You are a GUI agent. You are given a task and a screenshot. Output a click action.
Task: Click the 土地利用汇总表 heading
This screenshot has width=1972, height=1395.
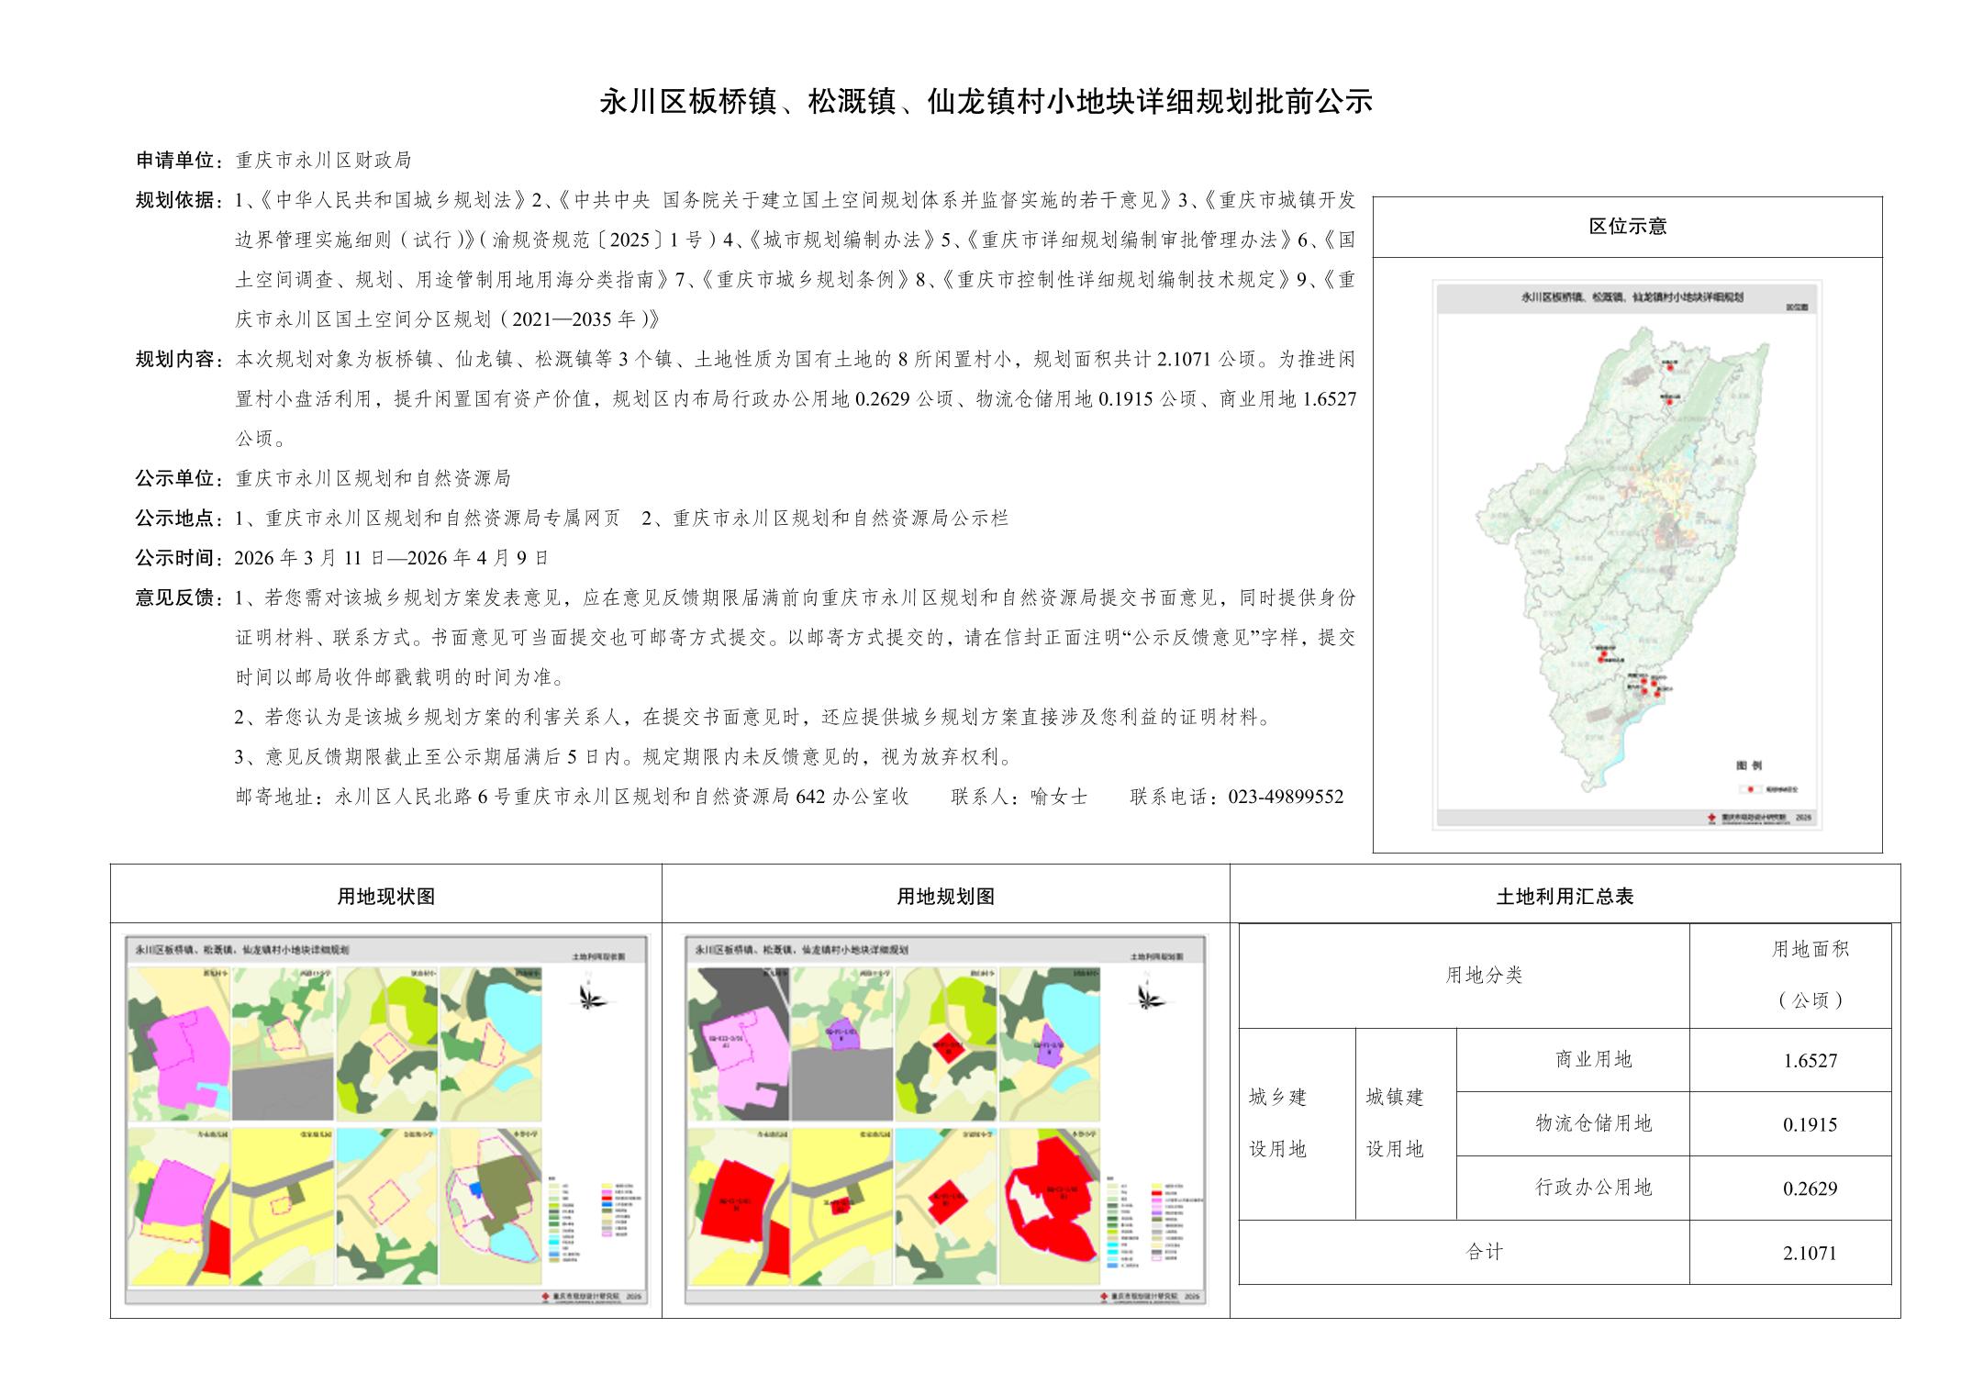tap(1565, 896)
